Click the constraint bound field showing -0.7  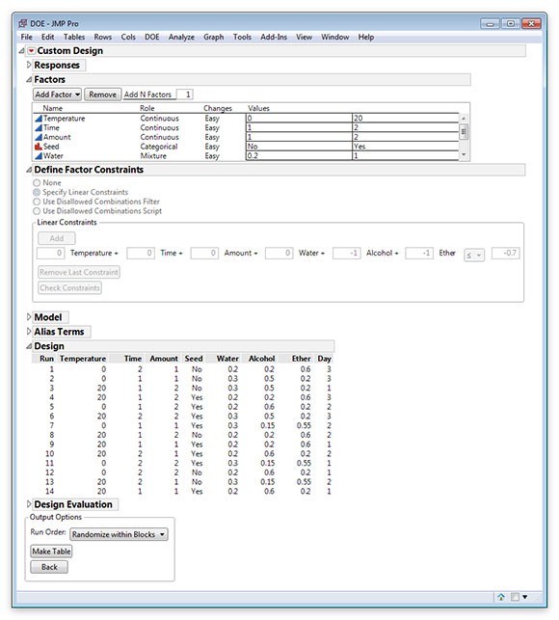(506, 253)
